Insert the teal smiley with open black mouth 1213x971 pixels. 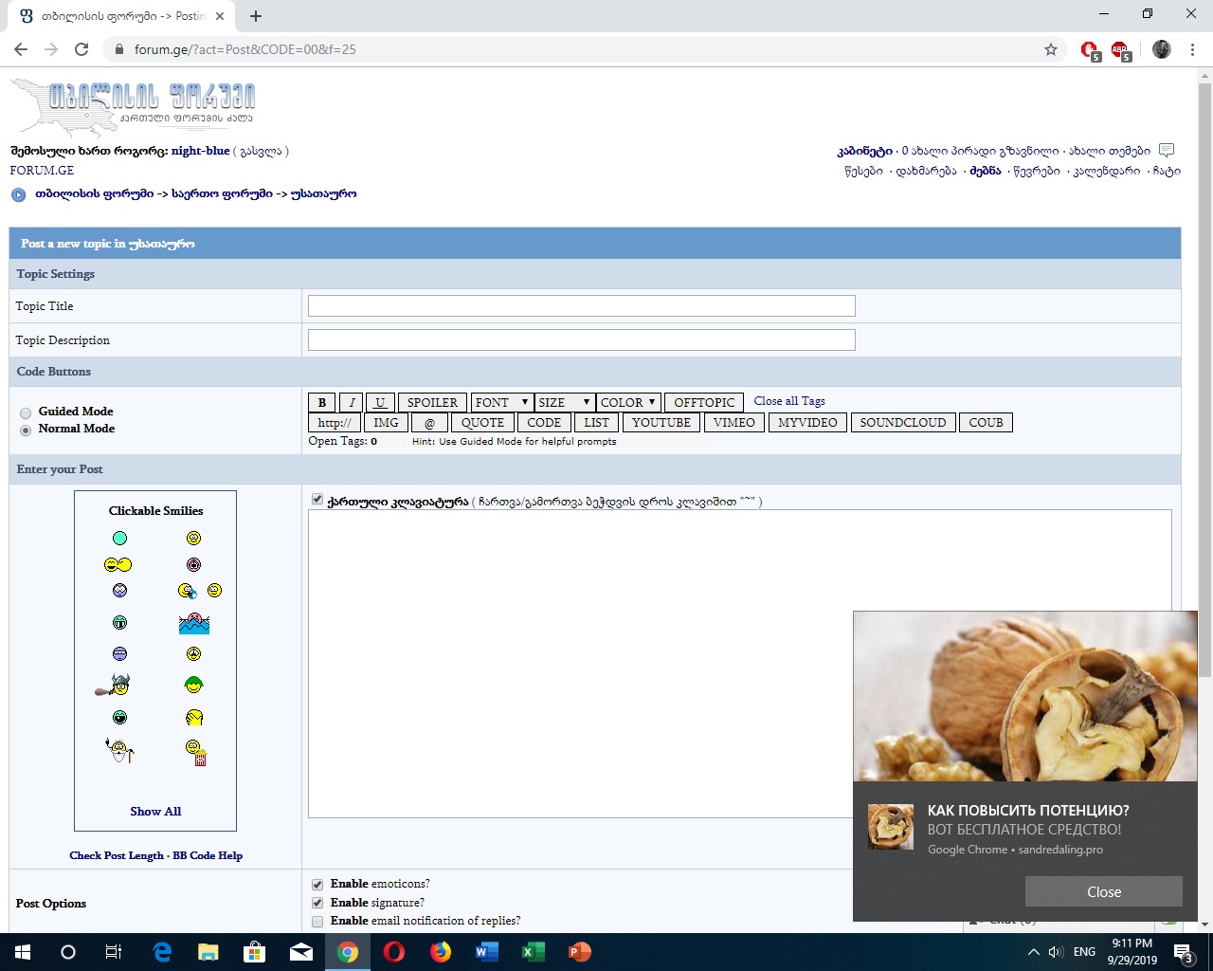119,718
